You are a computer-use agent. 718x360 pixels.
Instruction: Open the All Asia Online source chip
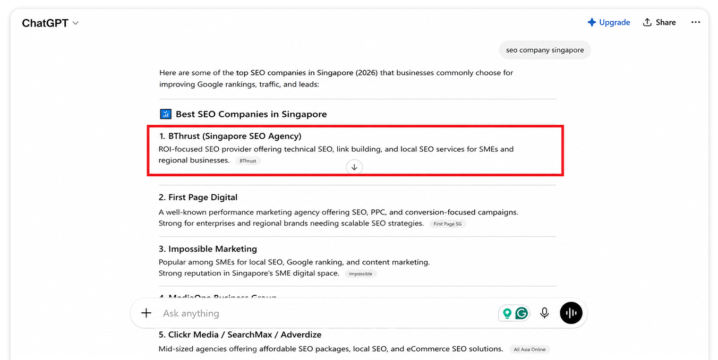[x=529, y=349]
